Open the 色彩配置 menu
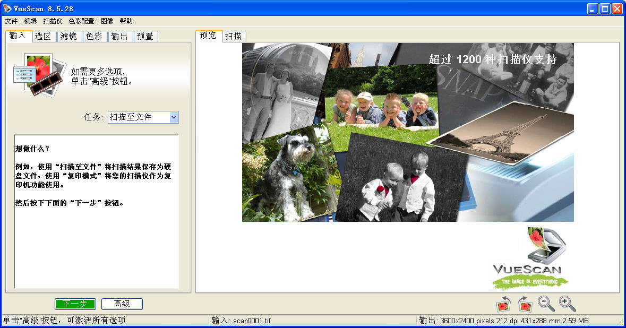Screen dimensions: 626x328 coord(81,21)
